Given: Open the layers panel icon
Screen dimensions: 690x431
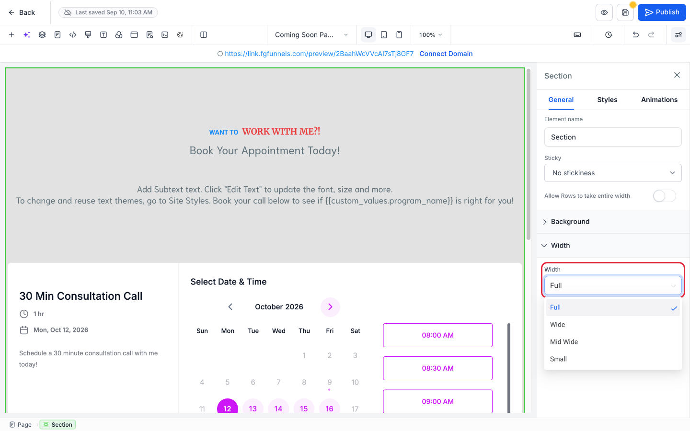Looking at the screenshot, I should tap(42, 34).
